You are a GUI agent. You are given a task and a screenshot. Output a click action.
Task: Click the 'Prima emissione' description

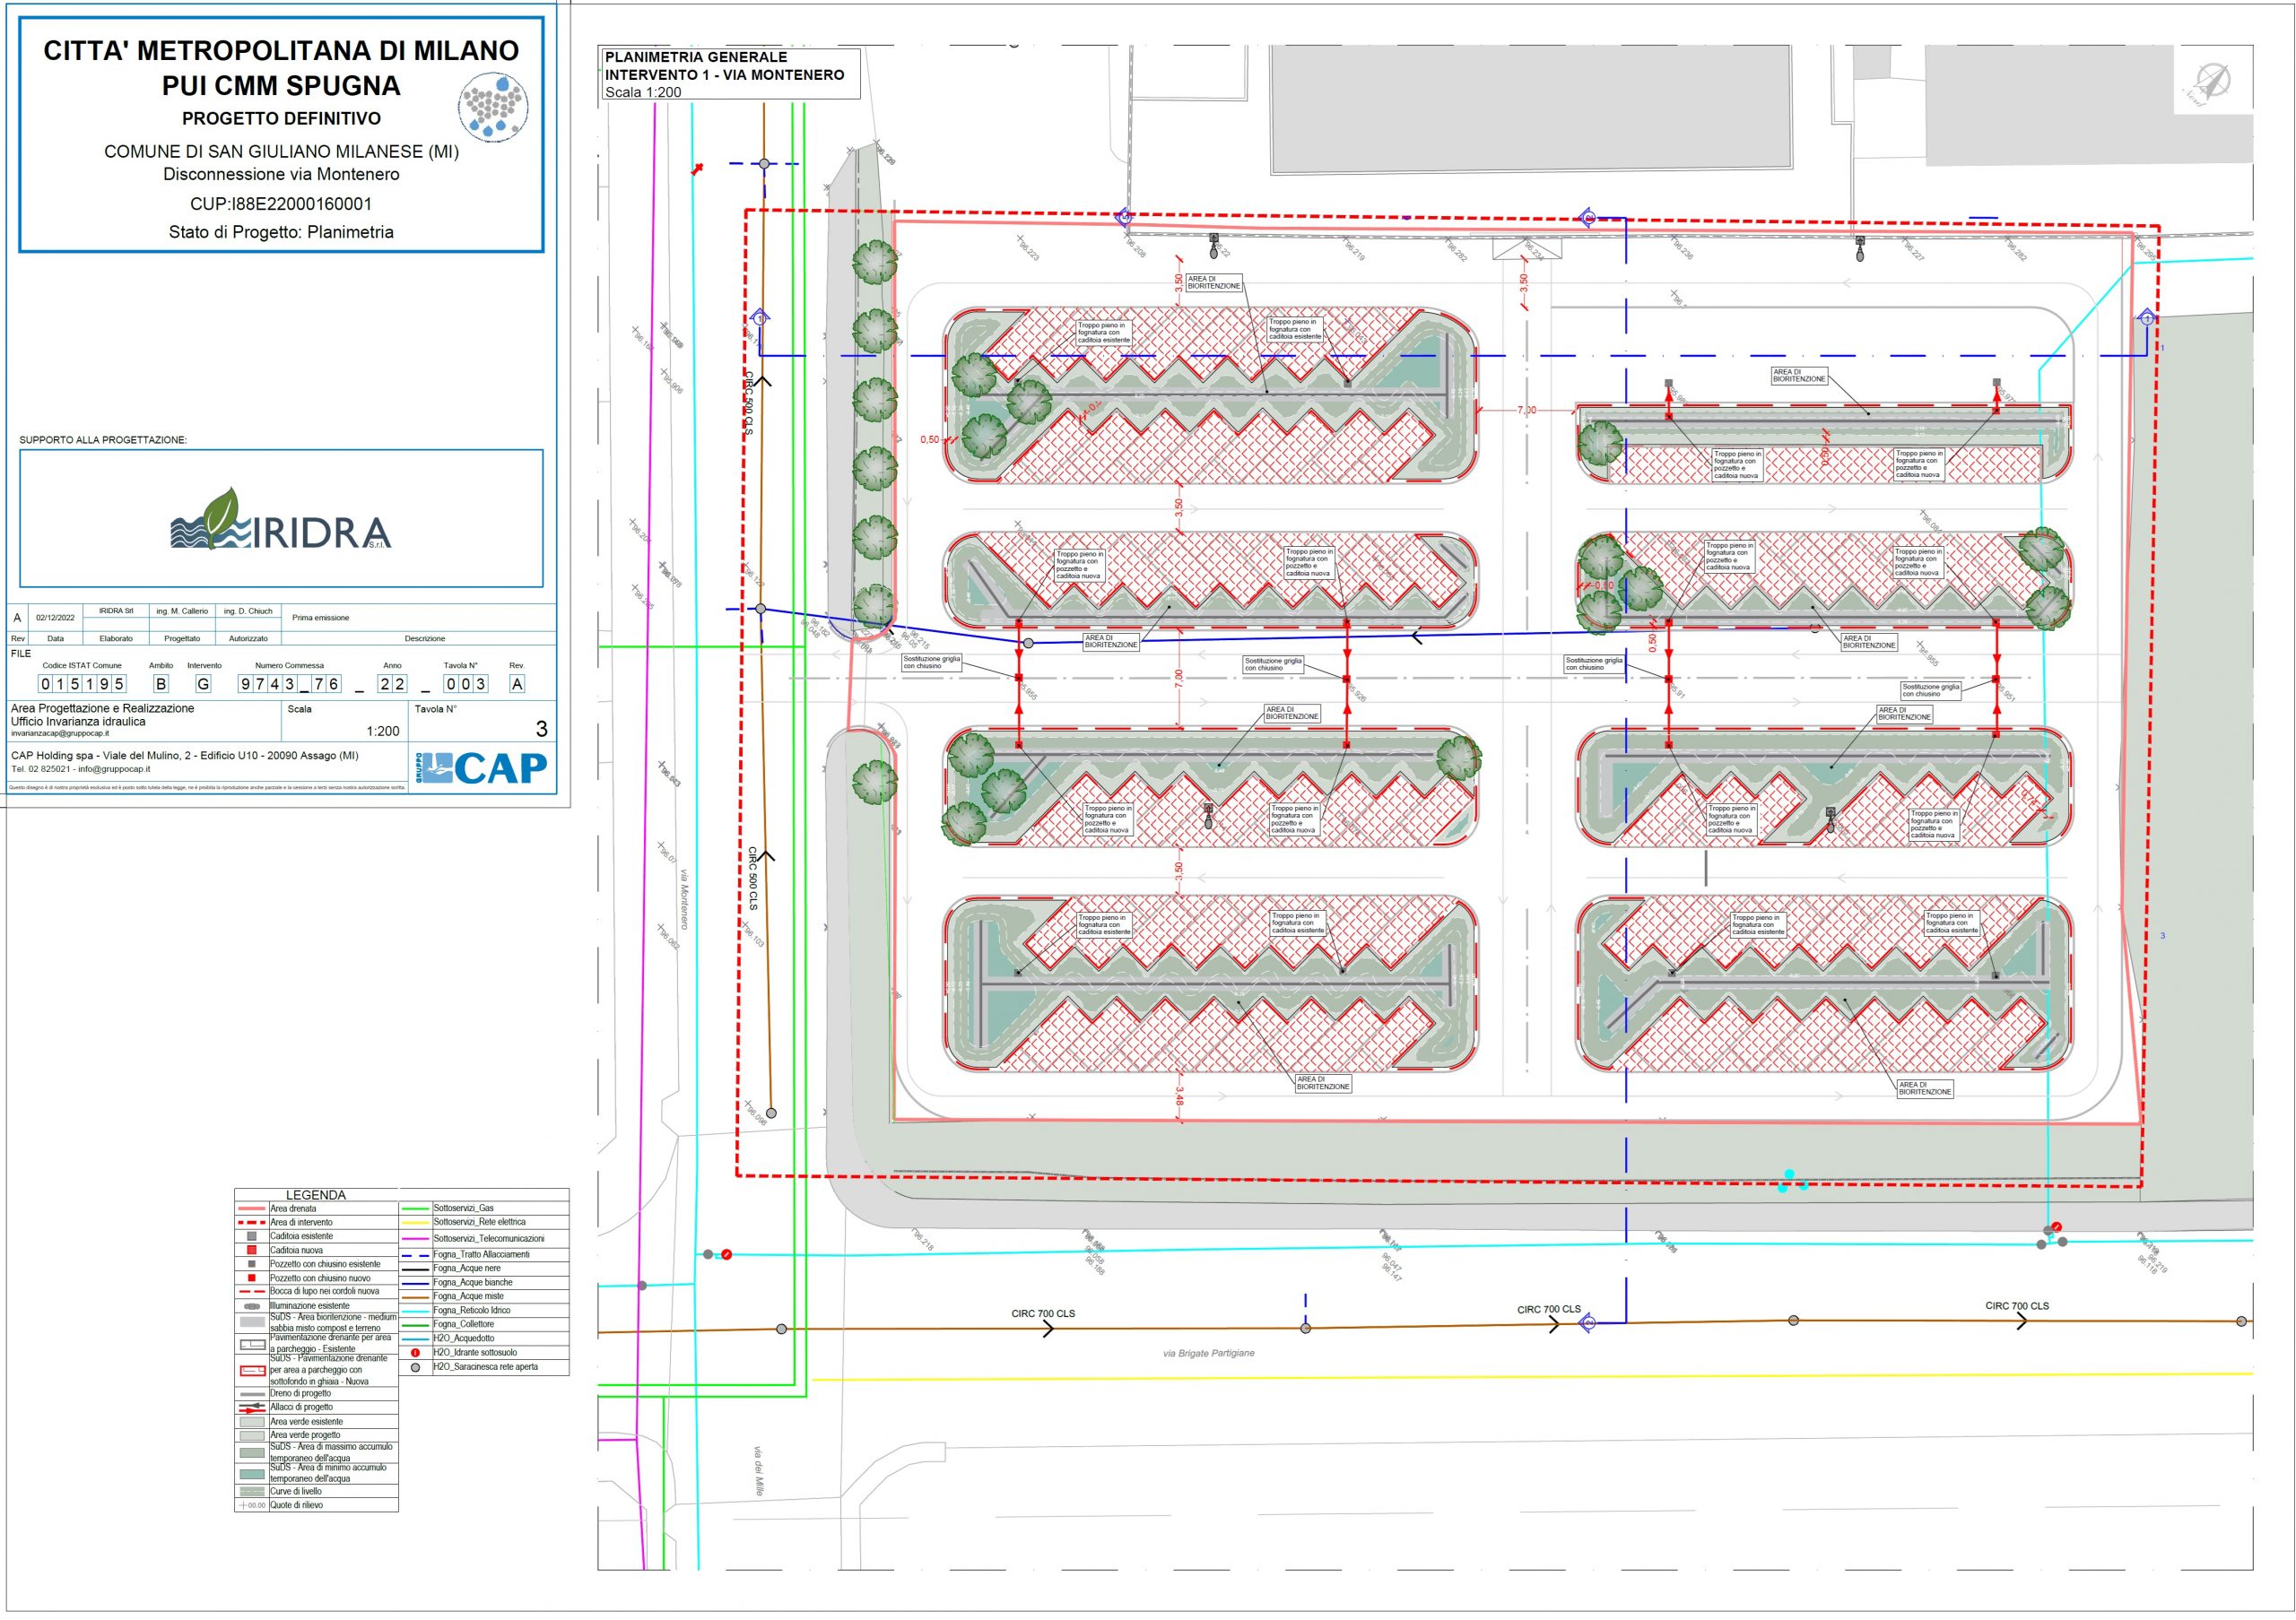coord(321,618)
